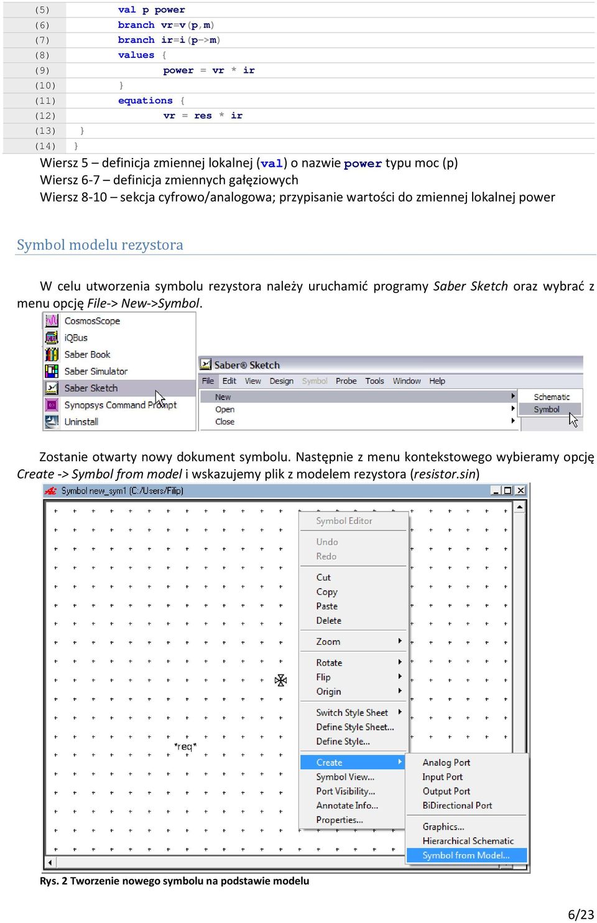Click the horizontal scrollbar left arrow
Screen dimensions: 597x923
(51, 862)
